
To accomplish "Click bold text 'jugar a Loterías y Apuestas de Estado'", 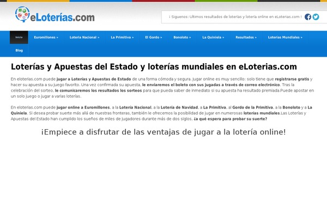I will tap(94, 79).
